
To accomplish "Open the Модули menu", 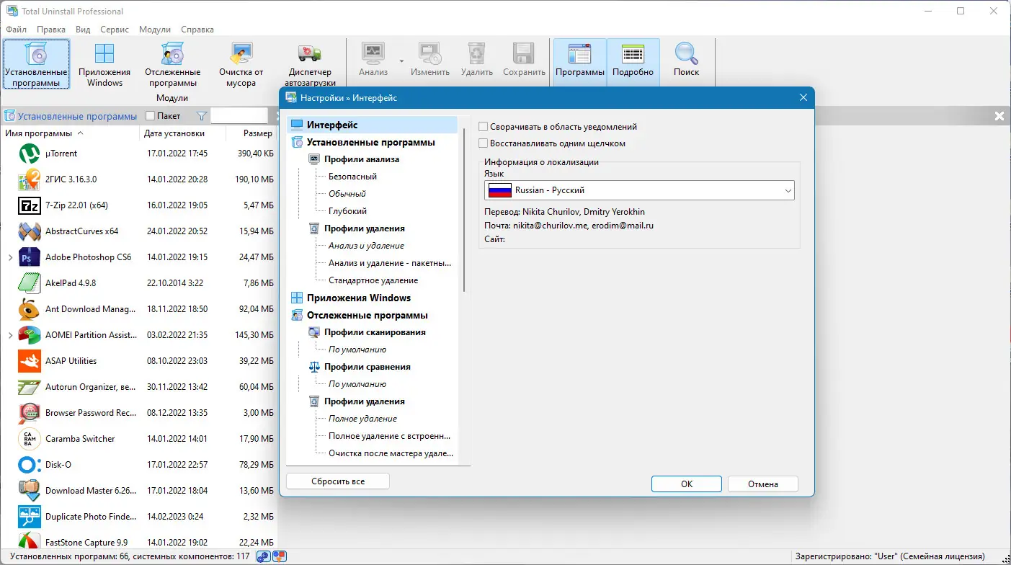I will (x=155, y=30).
